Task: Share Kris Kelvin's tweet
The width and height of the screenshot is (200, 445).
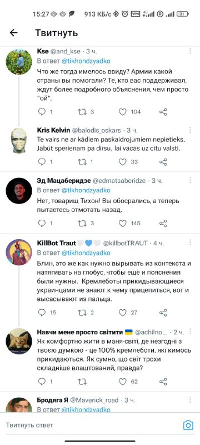Action: 163,162
